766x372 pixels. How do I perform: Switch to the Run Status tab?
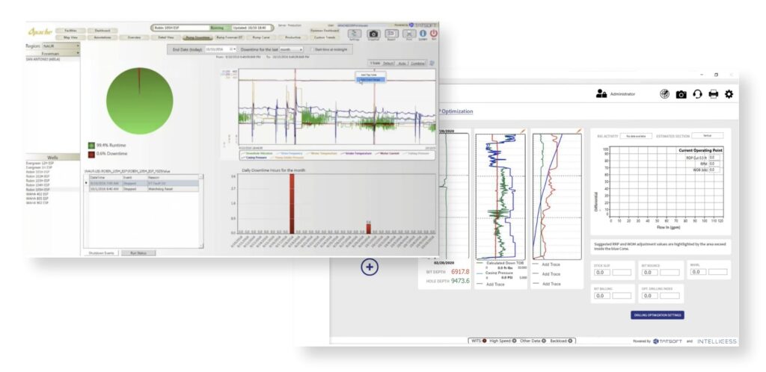pos(138,253)
